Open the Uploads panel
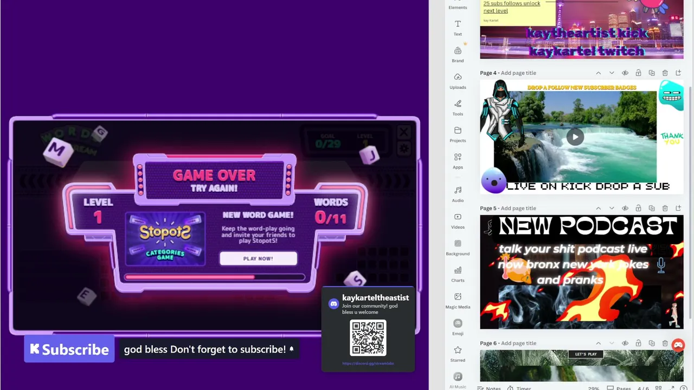Viewport: 694px width, 390px height. click(x=458, y=81)
